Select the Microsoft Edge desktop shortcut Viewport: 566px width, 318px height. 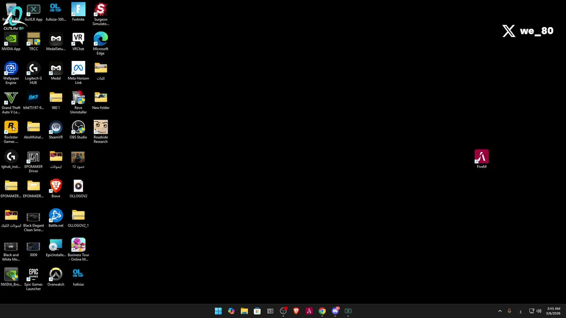[101, 44]
